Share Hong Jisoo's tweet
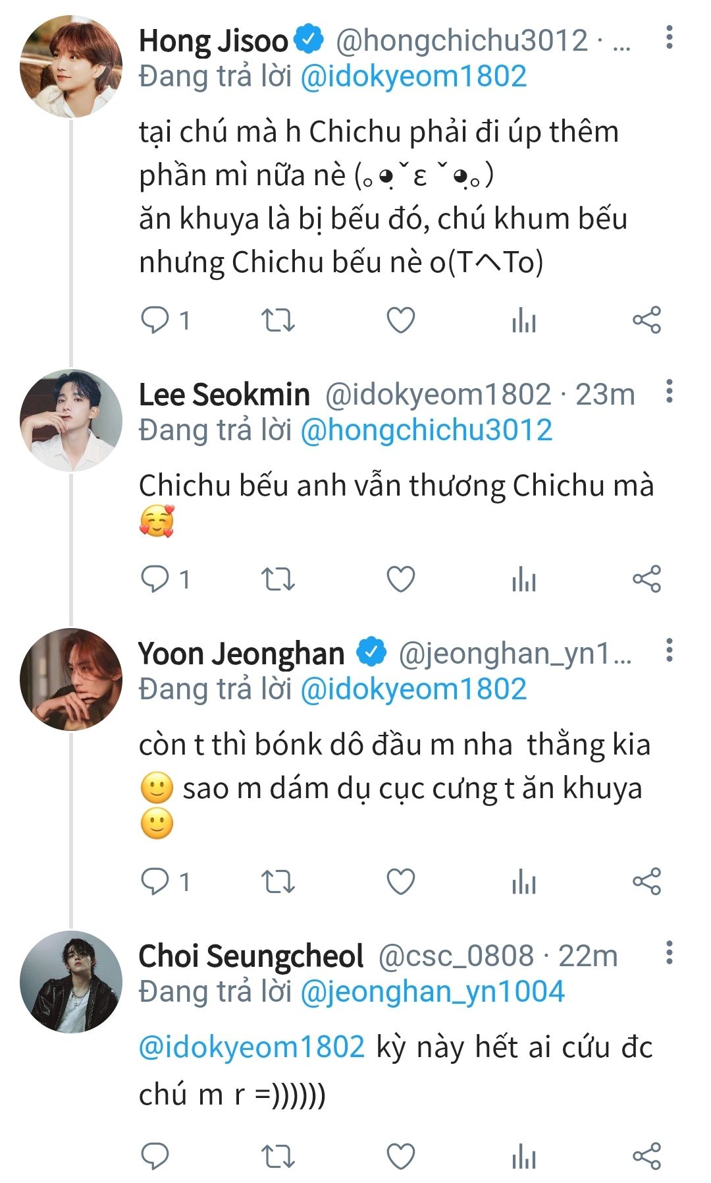711x1183 pixels. pos(646,320)
